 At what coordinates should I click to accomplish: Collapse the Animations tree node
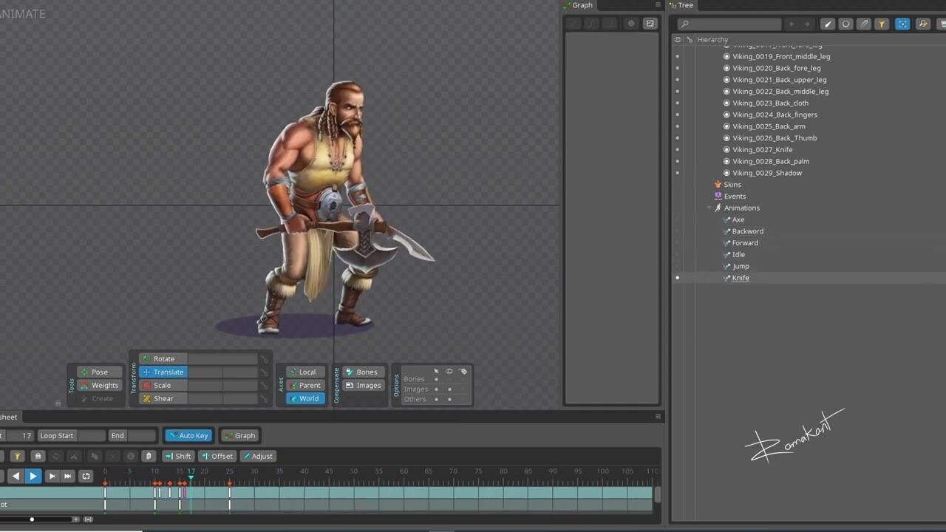coord(709,208)
